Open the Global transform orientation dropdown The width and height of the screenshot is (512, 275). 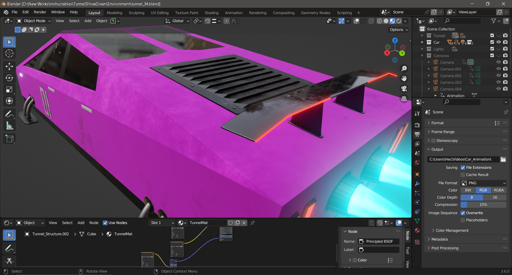coord(177,21)
